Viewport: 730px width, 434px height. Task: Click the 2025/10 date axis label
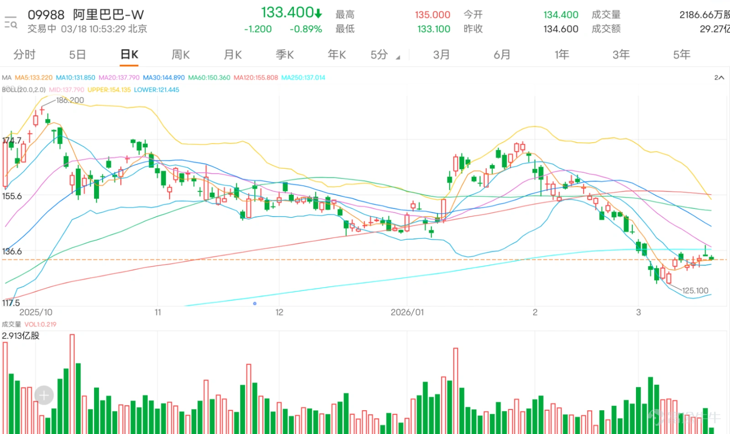click(36, 312)
